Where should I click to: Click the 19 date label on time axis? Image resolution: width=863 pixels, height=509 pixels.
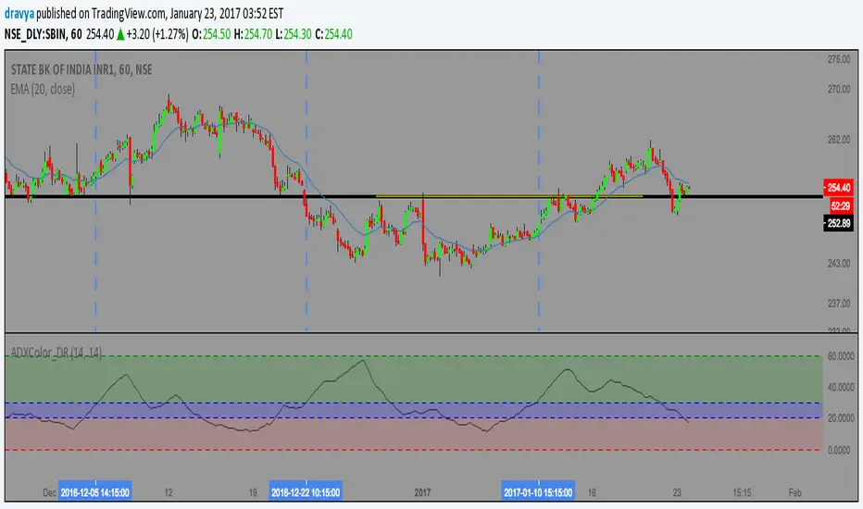click(x=253, y=492)
